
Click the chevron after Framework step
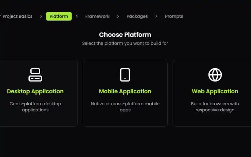(x=118, y=16)
